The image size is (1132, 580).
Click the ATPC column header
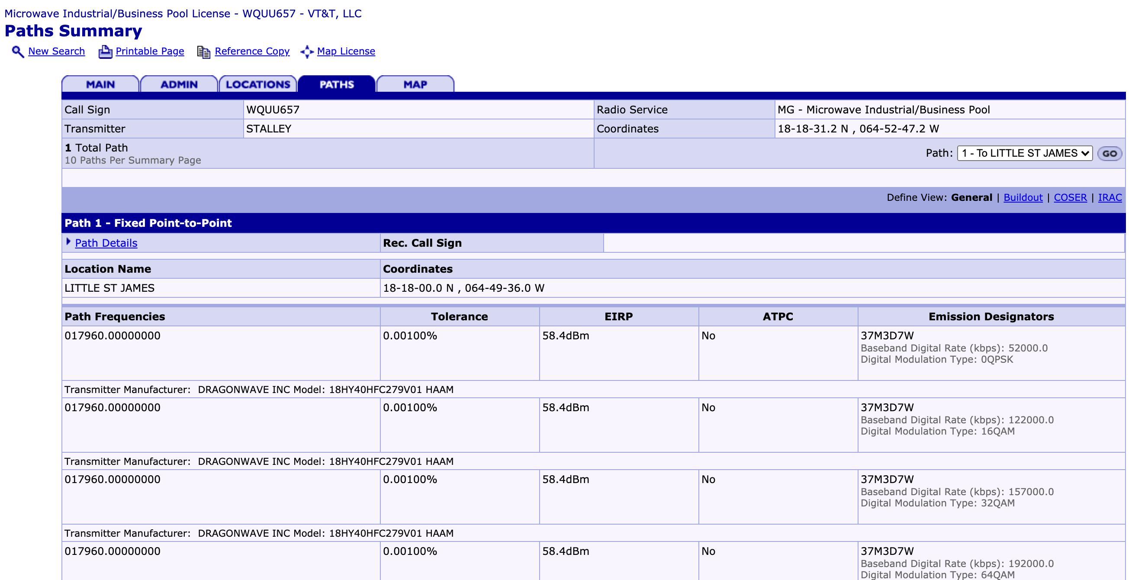[x=777, y=317]
